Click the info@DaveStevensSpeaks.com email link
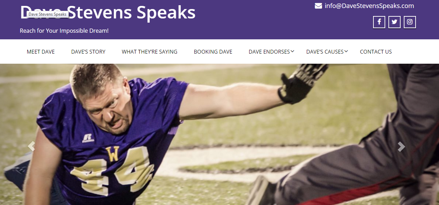This screenshot has width=439, height=205. [369, 6]
